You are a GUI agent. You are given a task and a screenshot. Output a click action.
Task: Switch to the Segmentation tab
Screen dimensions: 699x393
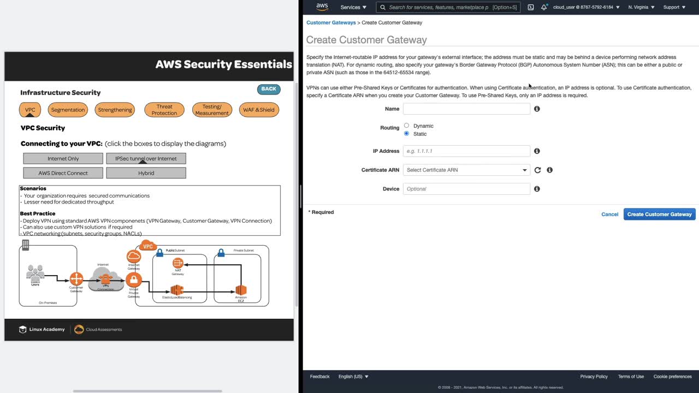[68, 110]
